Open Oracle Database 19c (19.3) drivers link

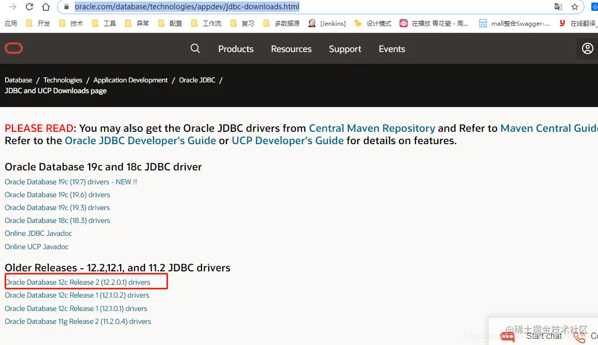pos(57,208)
